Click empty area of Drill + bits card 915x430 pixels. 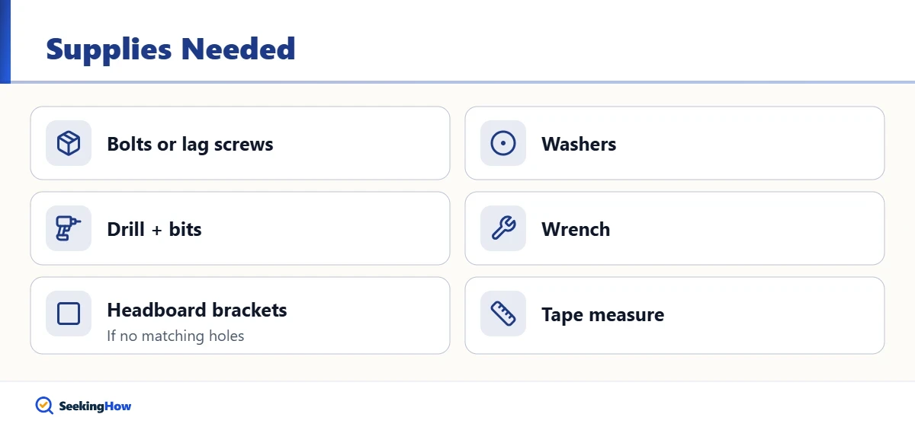point(320,228)
